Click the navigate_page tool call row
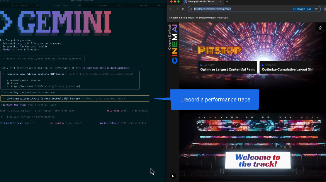This screenshot has width=326, height=182. coord(70,74)
